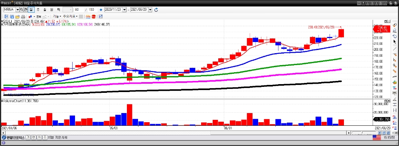Viewport: 399px width, 146px height.
Task: Expand the end date 2021/06/29 dropdown
Action: tap(150, 10)
